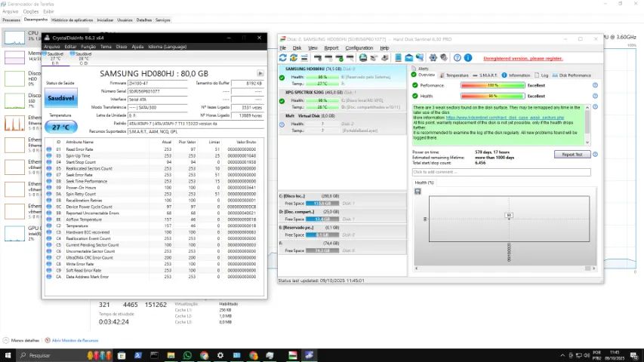Viewport: 644px width, 362px height.
Task: Switch to the S.M.A.R.T. tab in Sentinel
Action: click(x=485, y=75)
